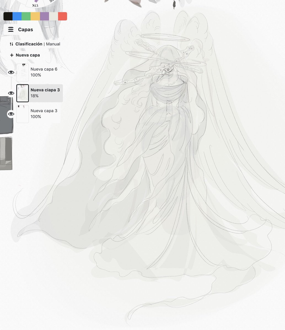Pick the green color swatch
Screen dimensions: 285x330
point(26,16)
